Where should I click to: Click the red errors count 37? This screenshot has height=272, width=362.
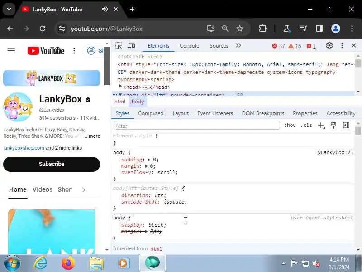[x=278, y=46]
